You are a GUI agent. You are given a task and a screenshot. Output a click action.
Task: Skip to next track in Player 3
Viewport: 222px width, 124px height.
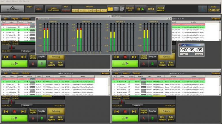(23, 111)
